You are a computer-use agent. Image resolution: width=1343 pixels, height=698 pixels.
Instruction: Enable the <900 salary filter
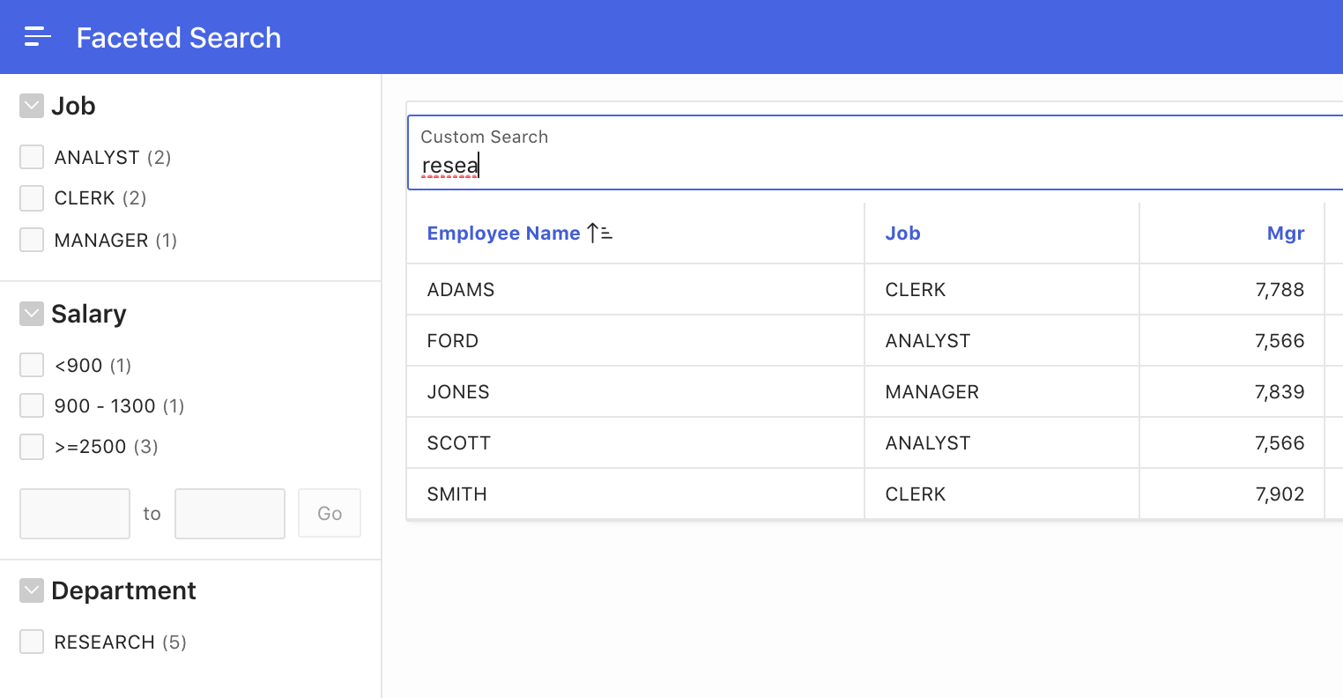point(32,364)
